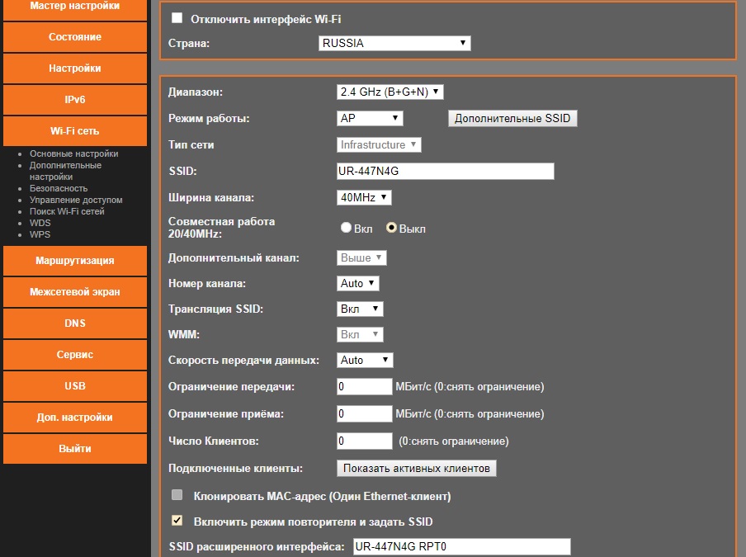Go to Основные настройки submenu link
Viewport: 746px width, 557px height.
73,153
